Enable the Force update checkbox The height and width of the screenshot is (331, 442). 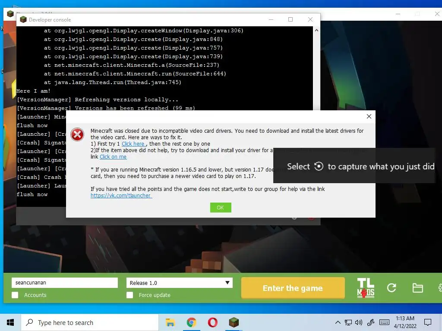point(129,295)
